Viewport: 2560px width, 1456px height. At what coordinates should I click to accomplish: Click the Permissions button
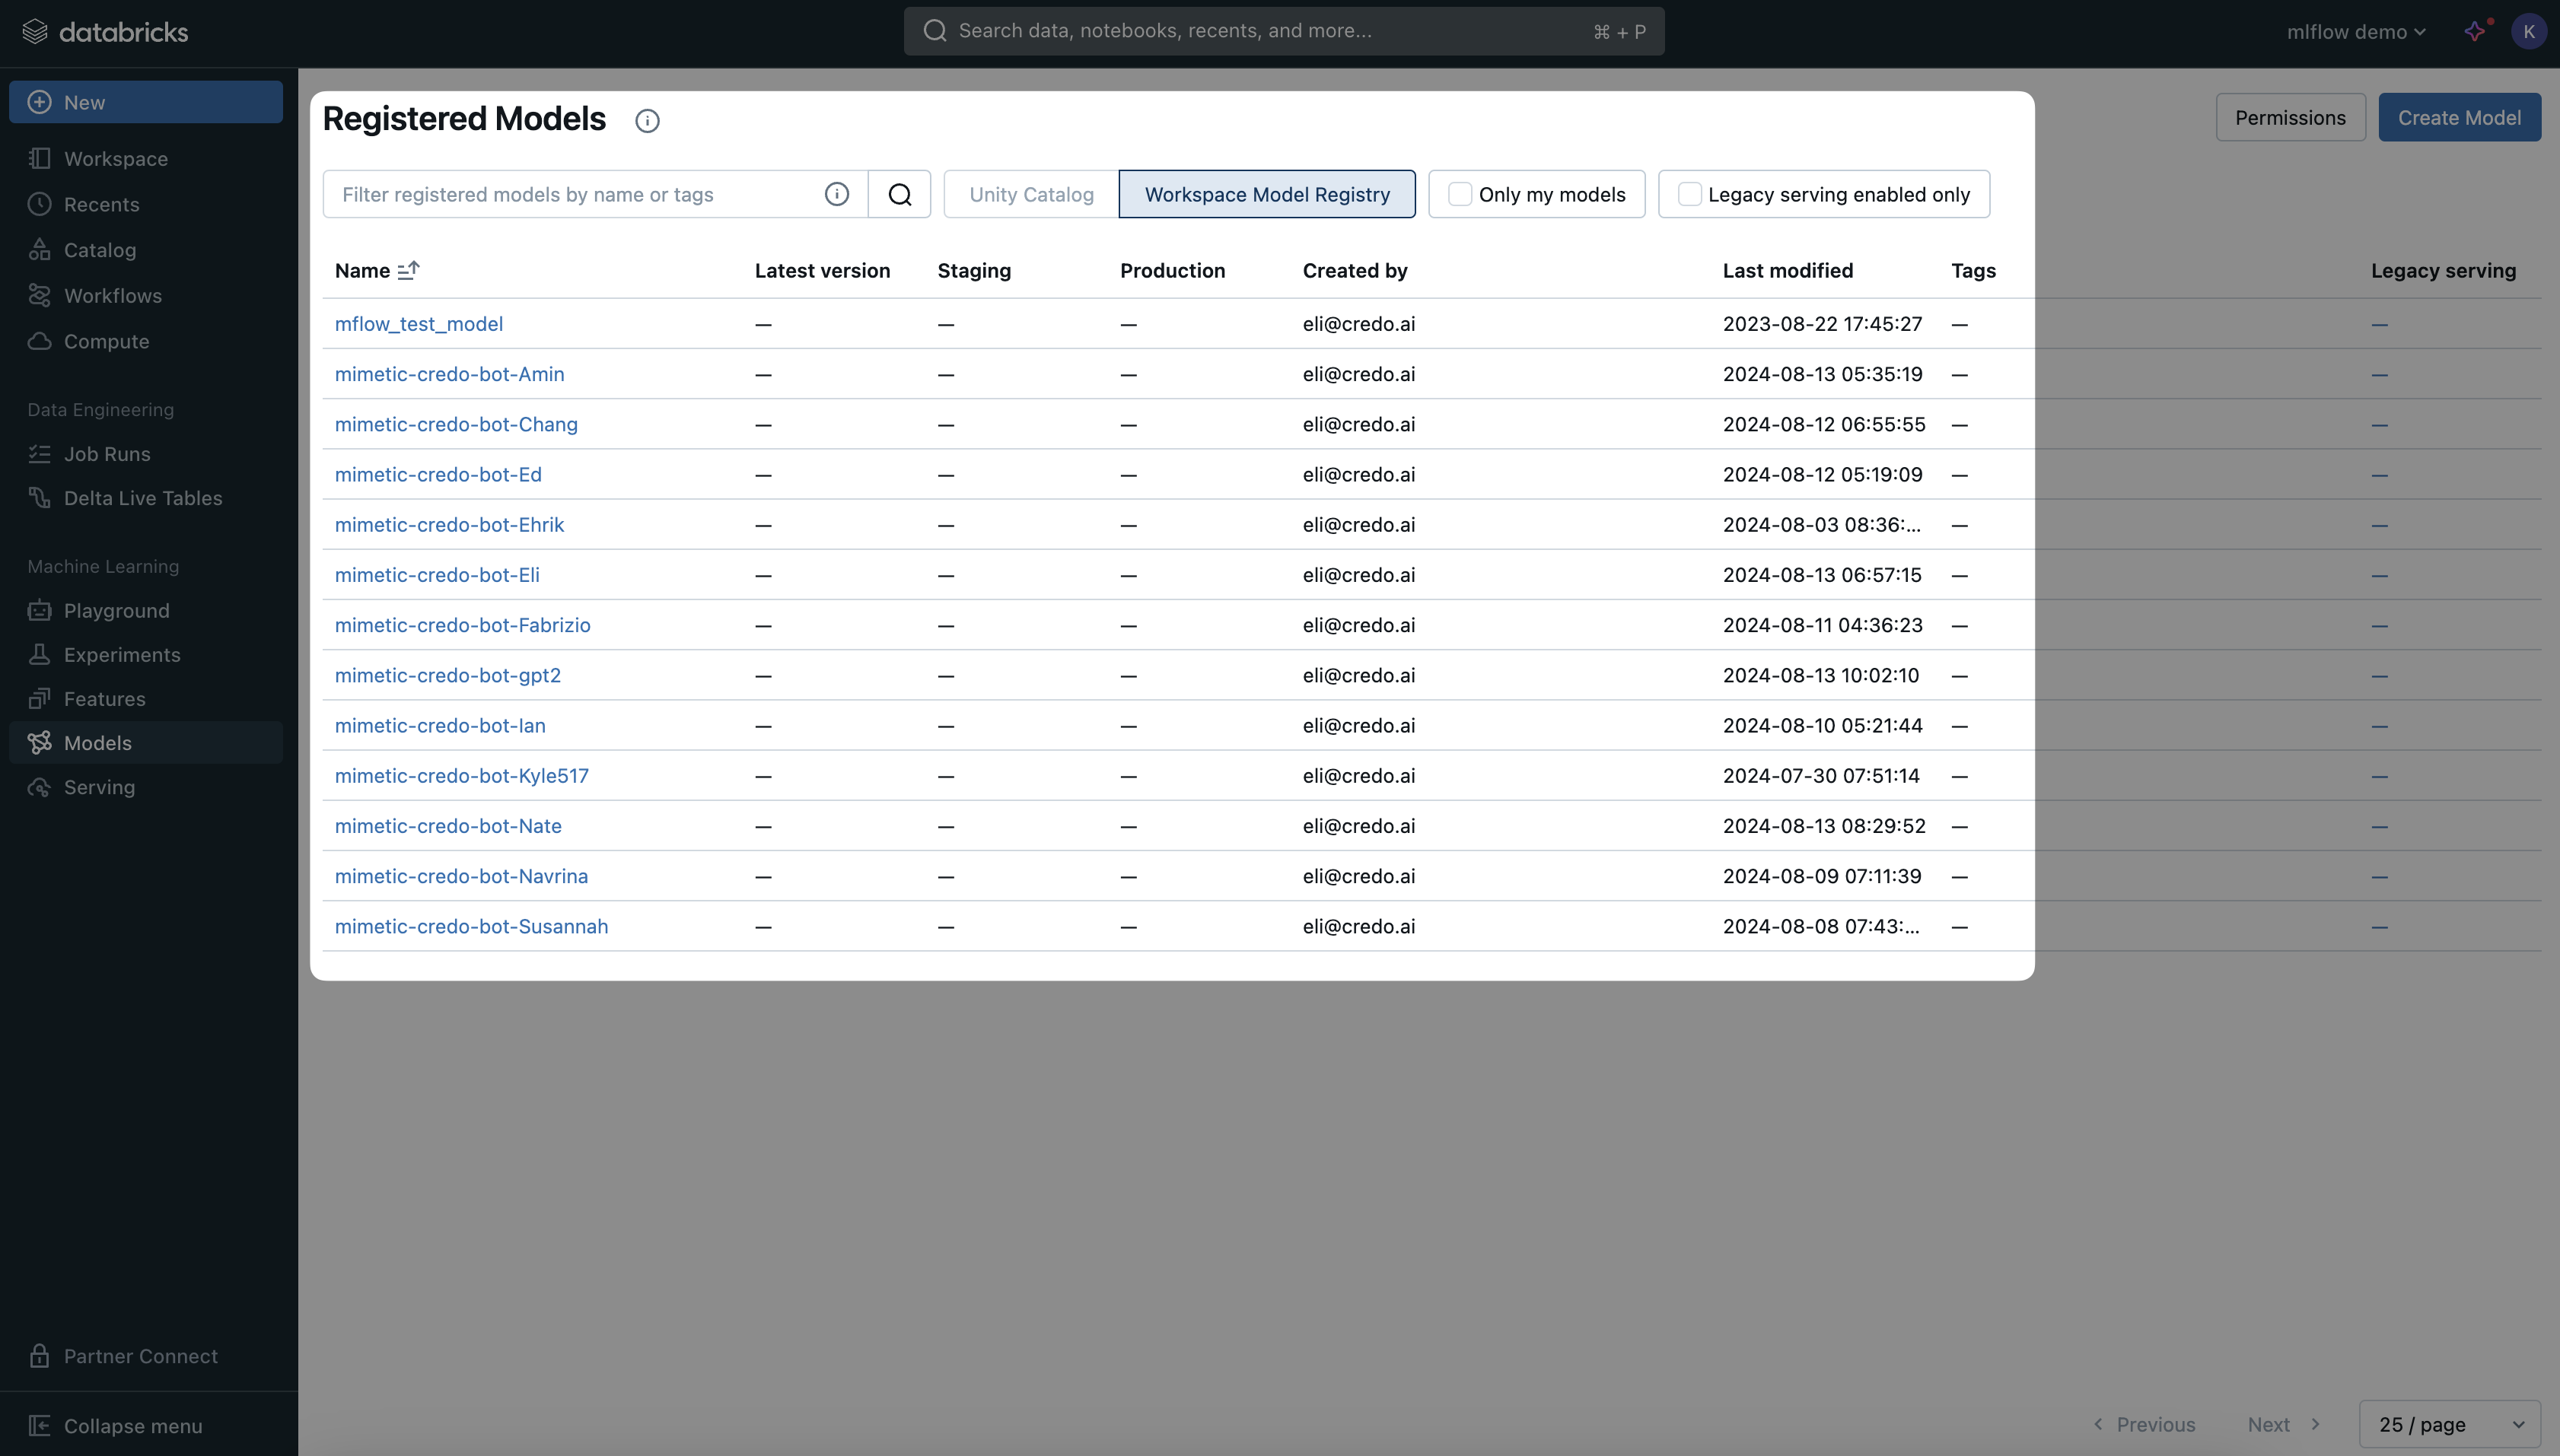[x=2290, y=117]
